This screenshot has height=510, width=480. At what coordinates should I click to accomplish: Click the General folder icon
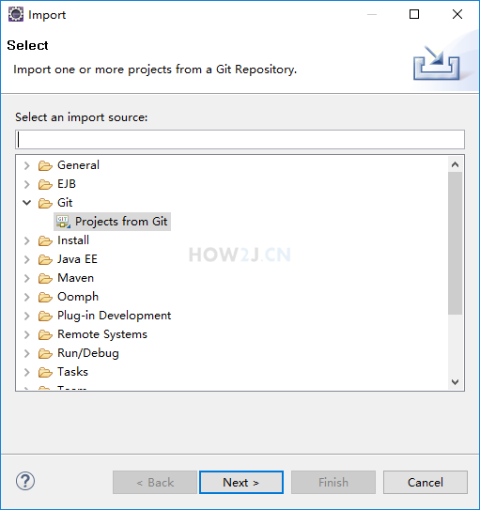pos(45,165)
